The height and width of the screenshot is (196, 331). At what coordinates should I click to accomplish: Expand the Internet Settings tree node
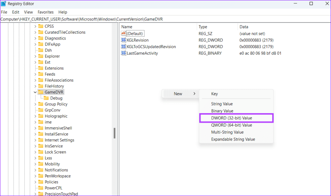click(x=35, y=140)
